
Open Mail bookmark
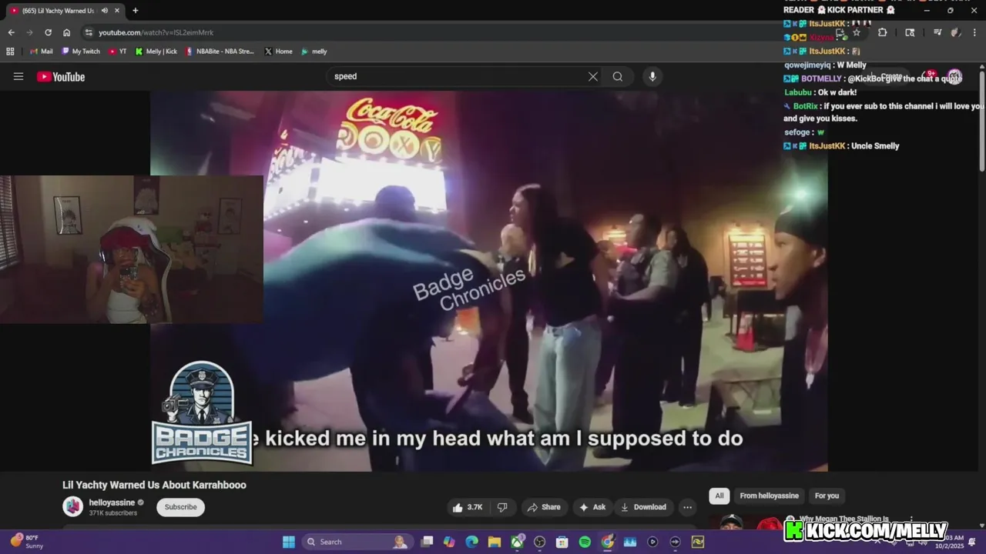tap(42, 52)
